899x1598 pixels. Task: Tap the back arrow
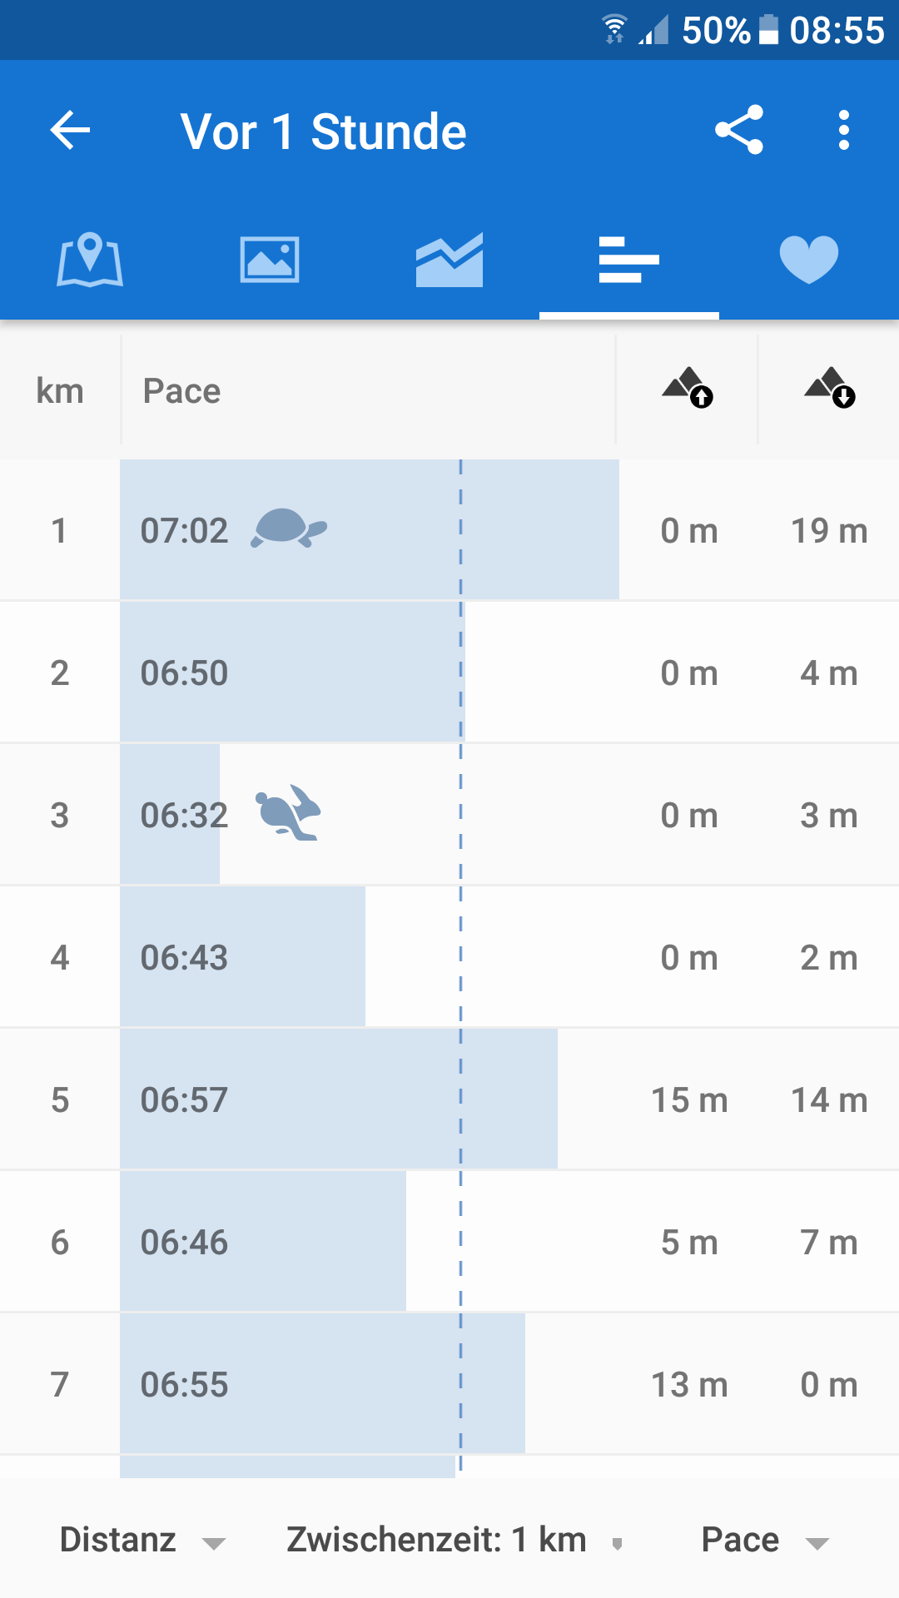(70, 131)
